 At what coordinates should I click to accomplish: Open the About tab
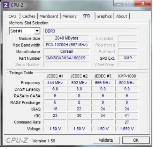point(122,16)
